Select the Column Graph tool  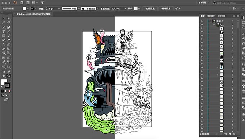point(9,67)
